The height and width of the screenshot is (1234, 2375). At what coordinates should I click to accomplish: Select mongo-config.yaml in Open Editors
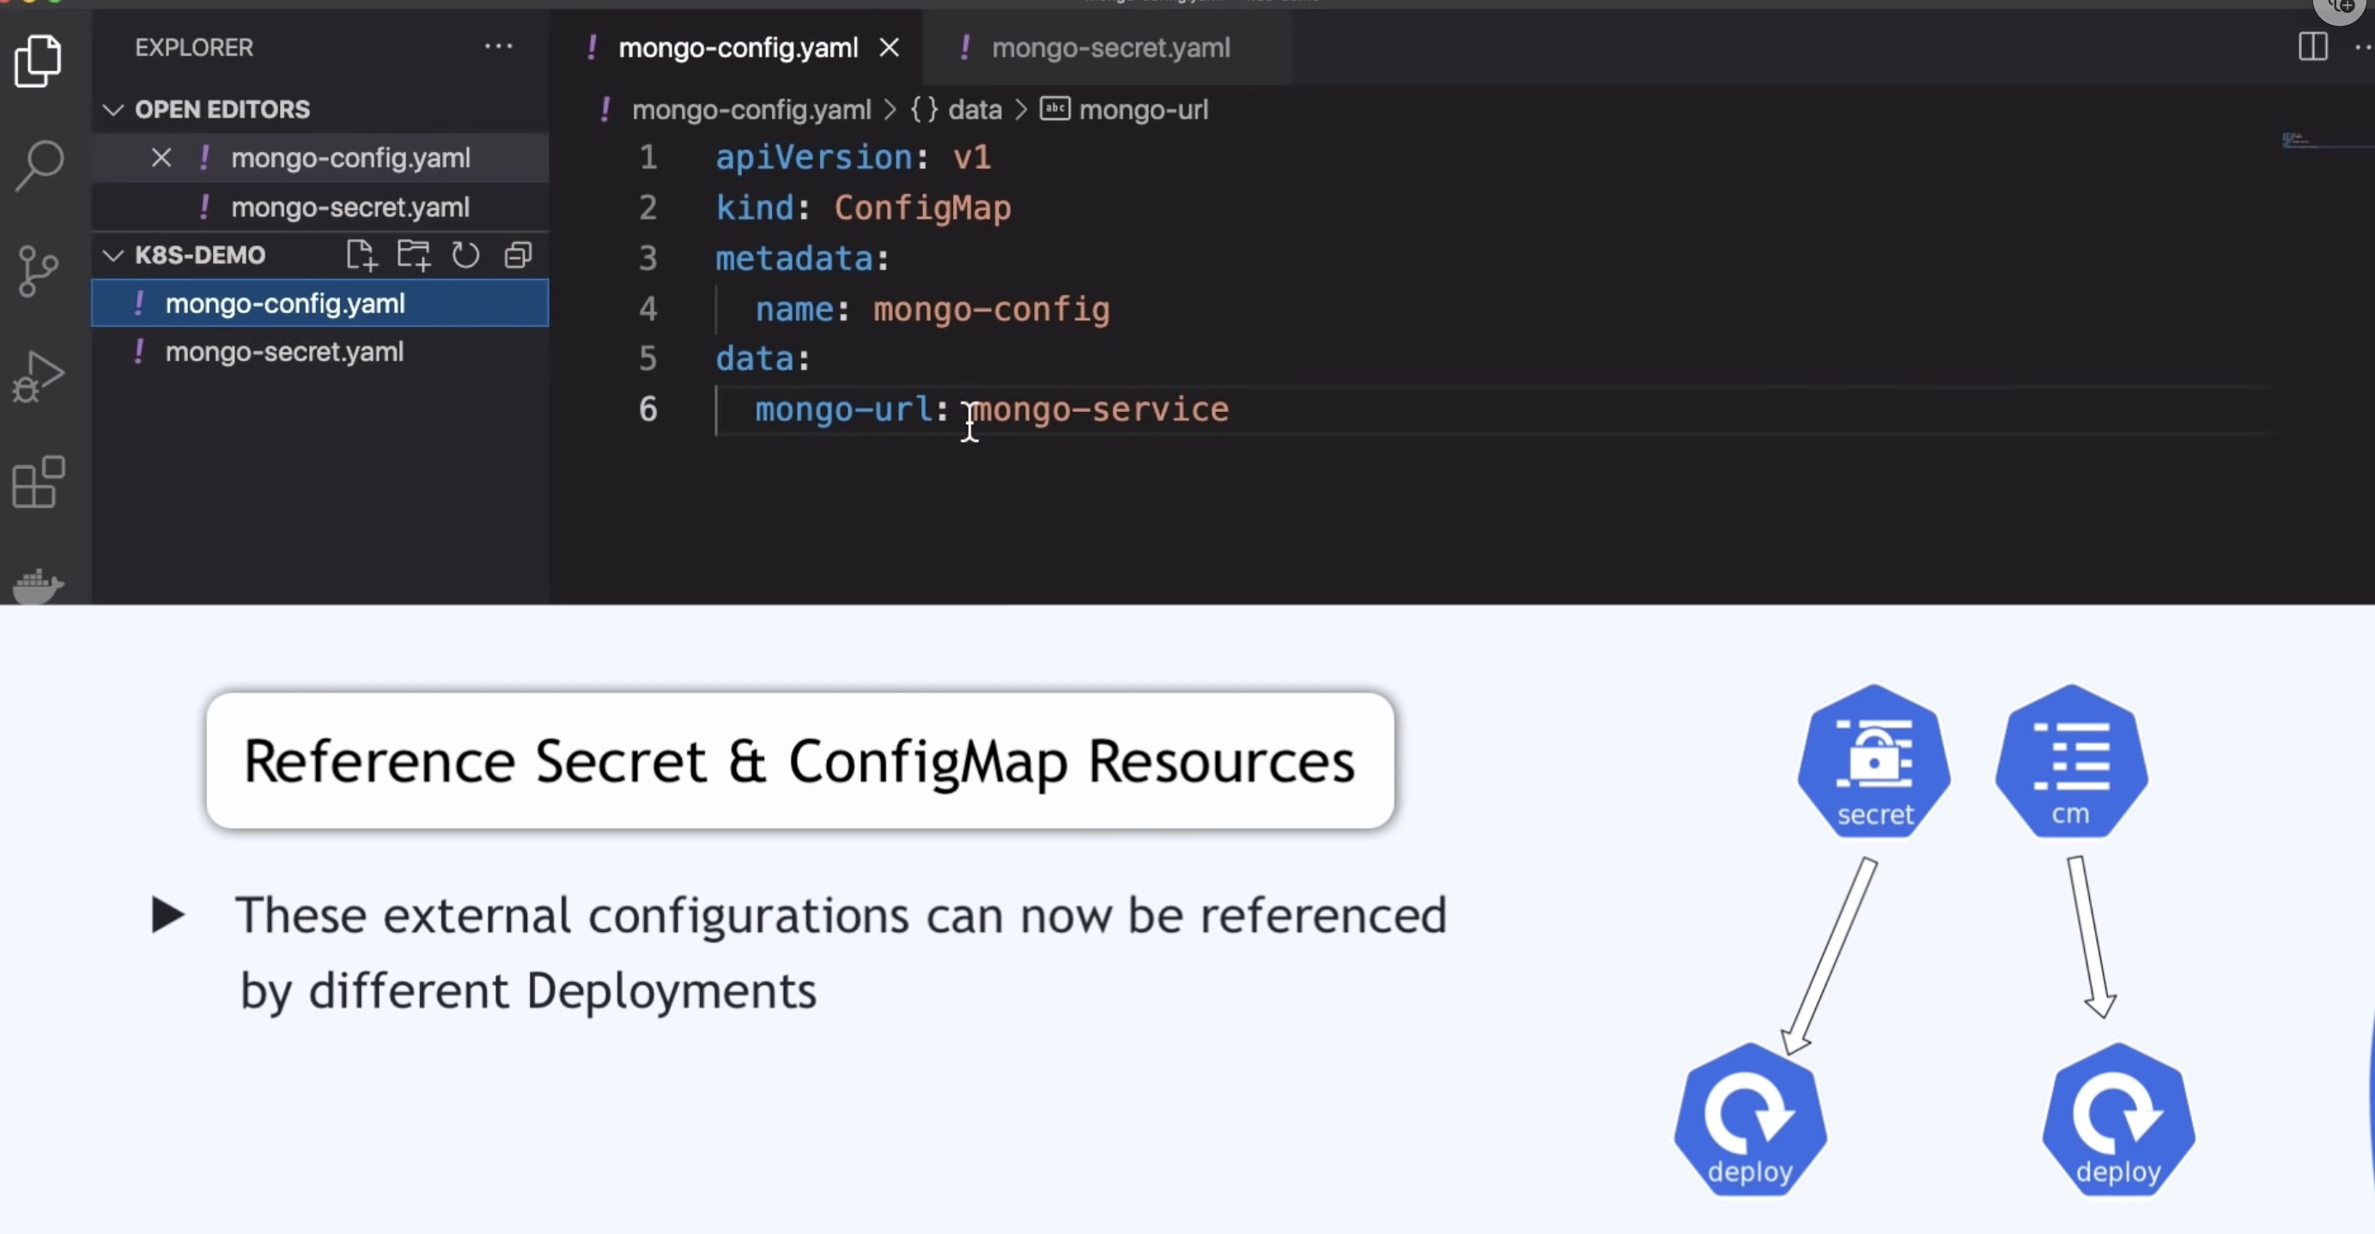click(x=320, y=158)
